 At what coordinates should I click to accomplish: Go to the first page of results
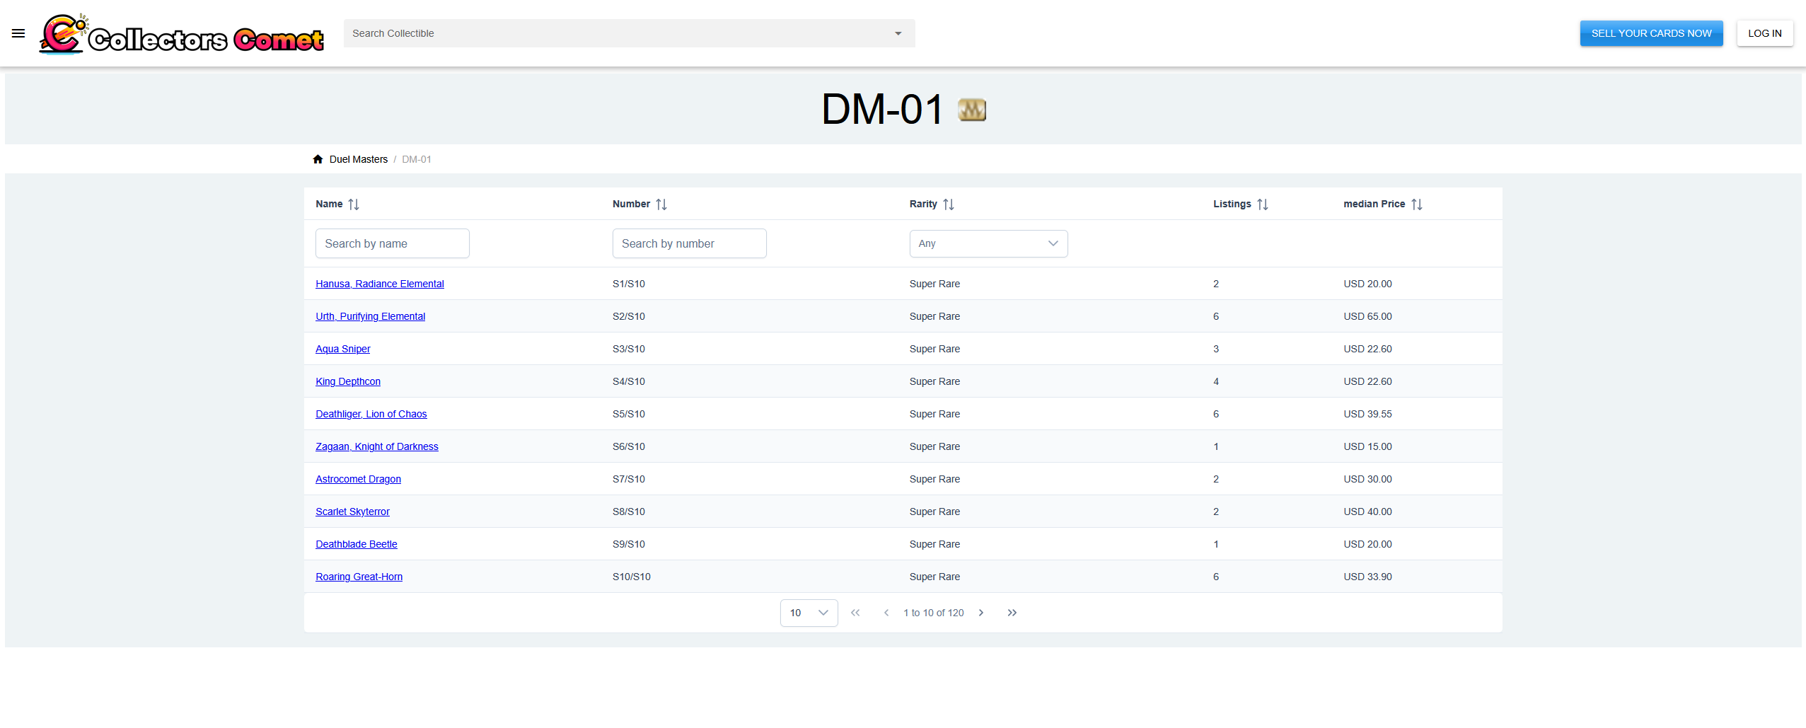point(855,613)
